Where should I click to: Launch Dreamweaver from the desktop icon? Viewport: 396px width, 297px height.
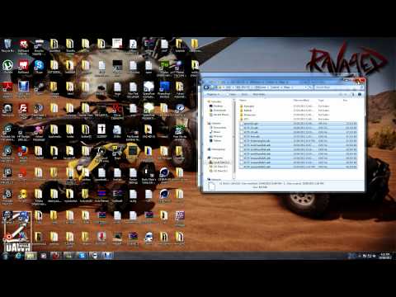[164, 67]
